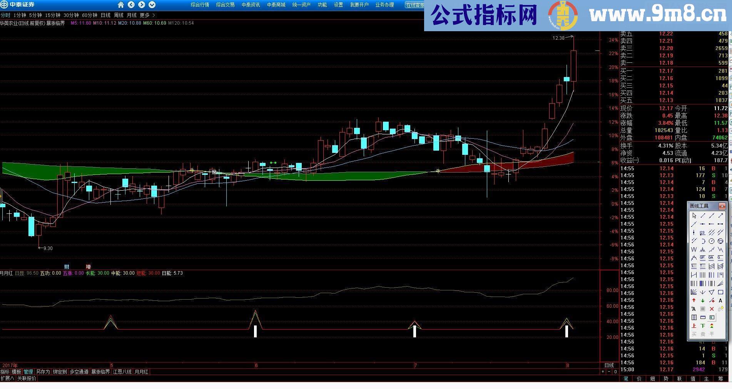Open the down-arrow dropdown beside navigation arrows
The width and height of the screenshot is (732, 389).
(152, 5)
